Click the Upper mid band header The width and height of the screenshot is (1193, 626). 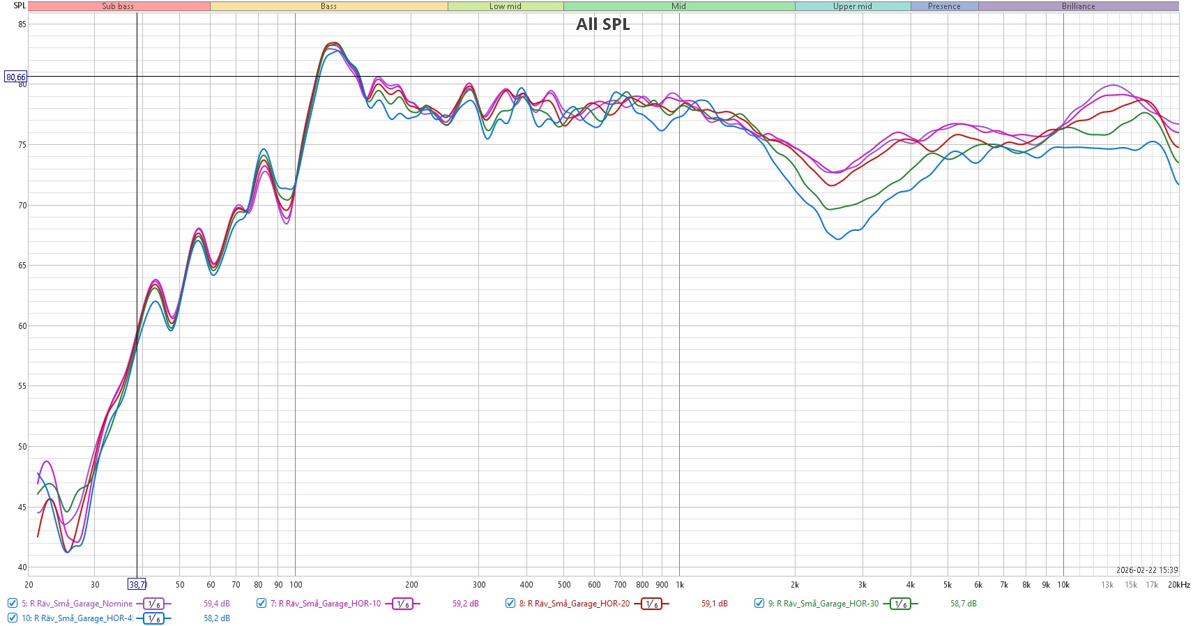point(852,6)
